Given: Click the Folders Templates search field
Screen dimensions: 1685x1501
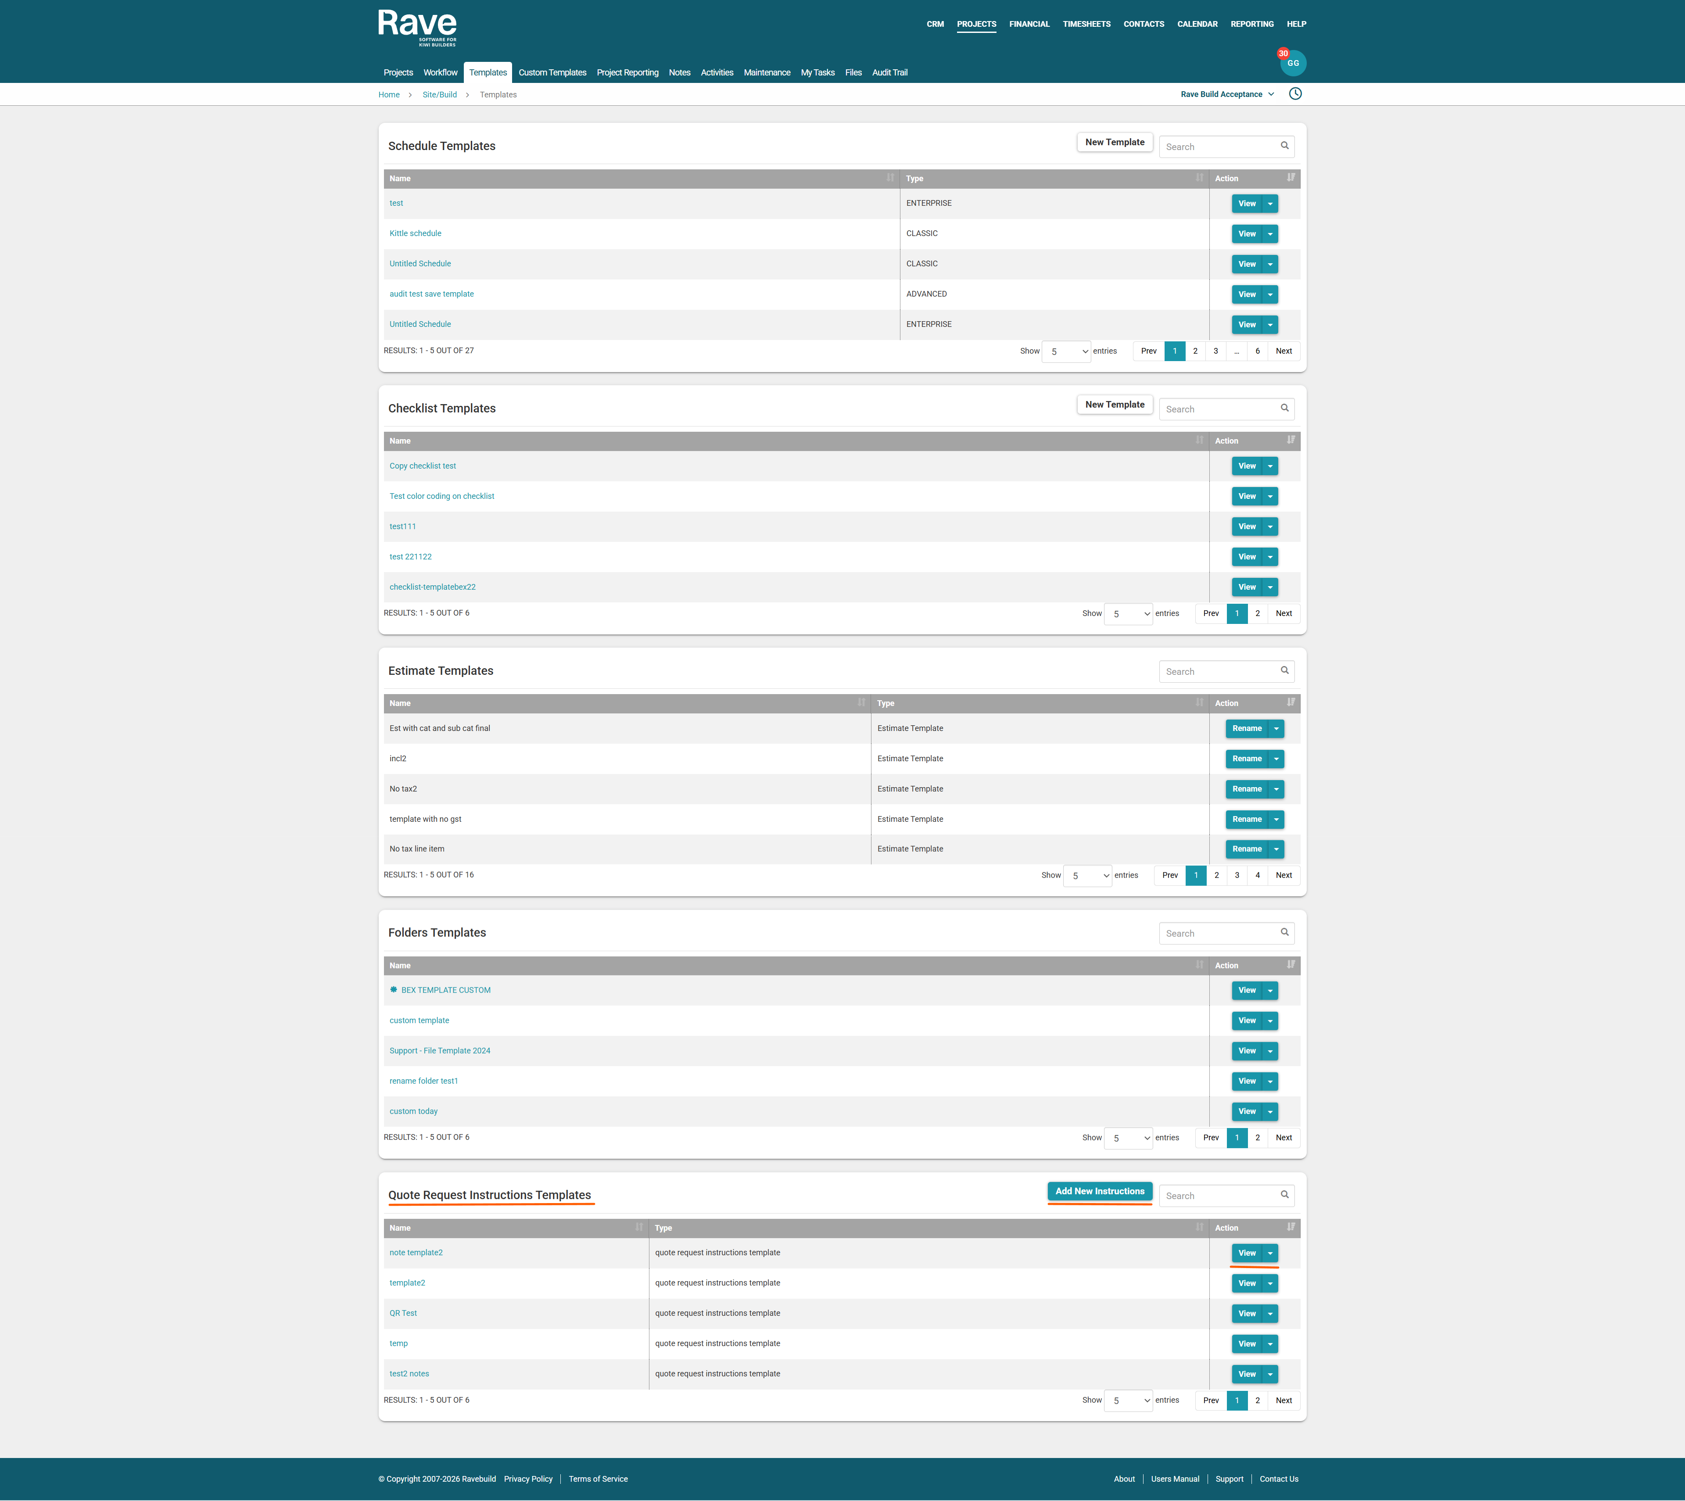Looking at the screenshot, I should (x=1218, y=934).
